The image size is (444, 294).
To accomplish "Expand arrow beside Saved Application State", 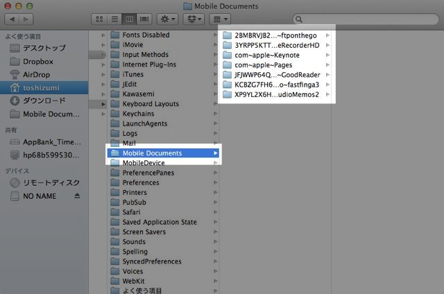I will (x=216, y=222).
